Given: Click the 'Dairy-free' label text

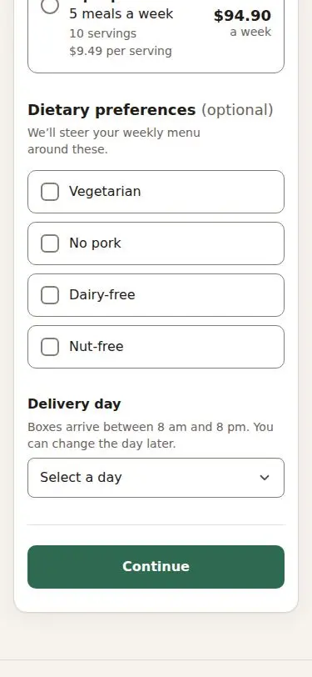Looking at the screenshot, I should 102,295.
